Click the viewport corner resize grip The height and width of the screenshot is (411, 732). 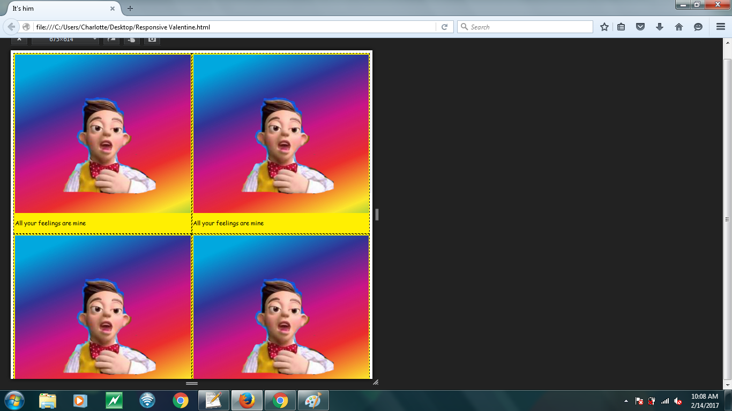click(x=376, y=382)
